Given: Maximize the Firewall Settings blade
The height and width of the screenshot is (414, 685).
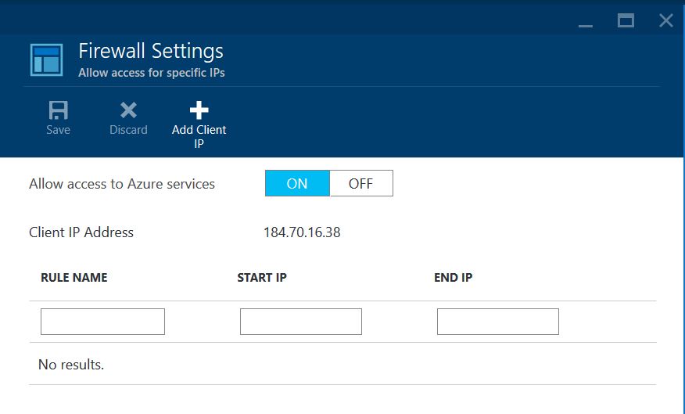Looking at the screenshot, I should click(x=626, y=20).
